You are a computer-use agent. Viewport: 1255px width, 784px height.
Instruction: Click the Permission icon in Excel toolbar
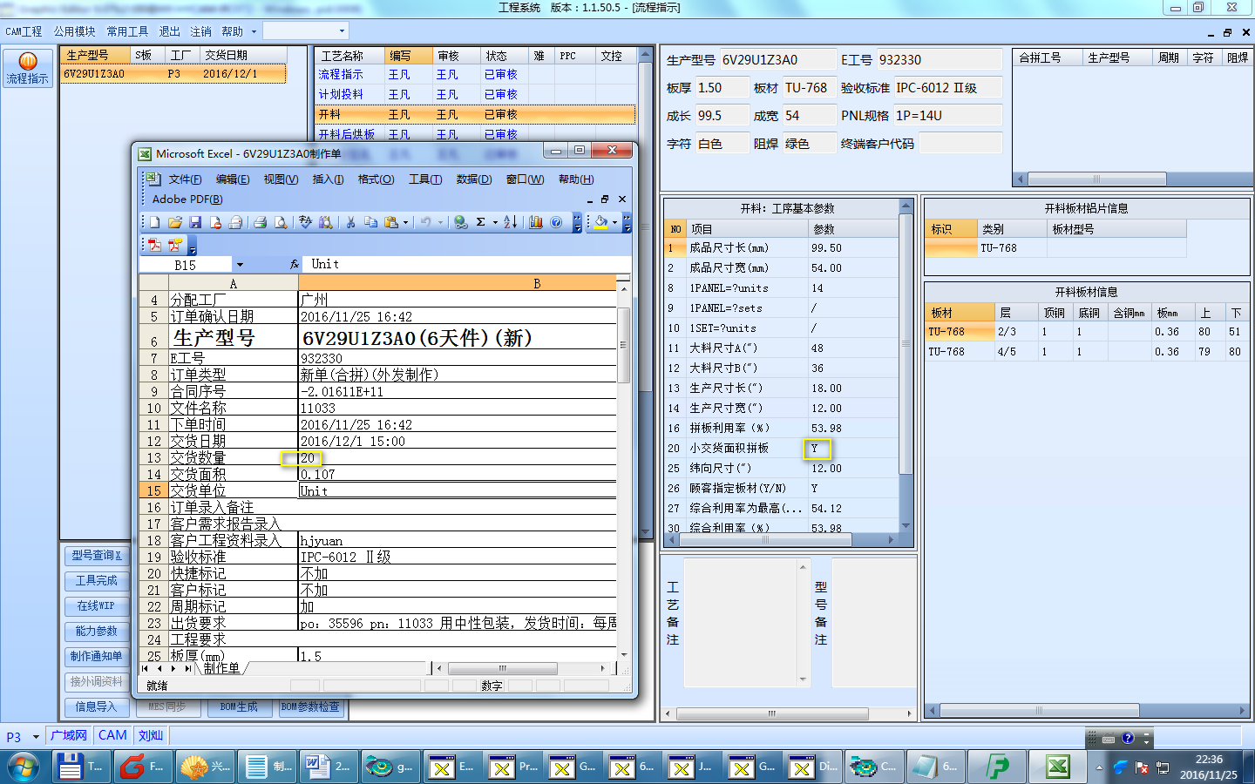pos(215,222)
